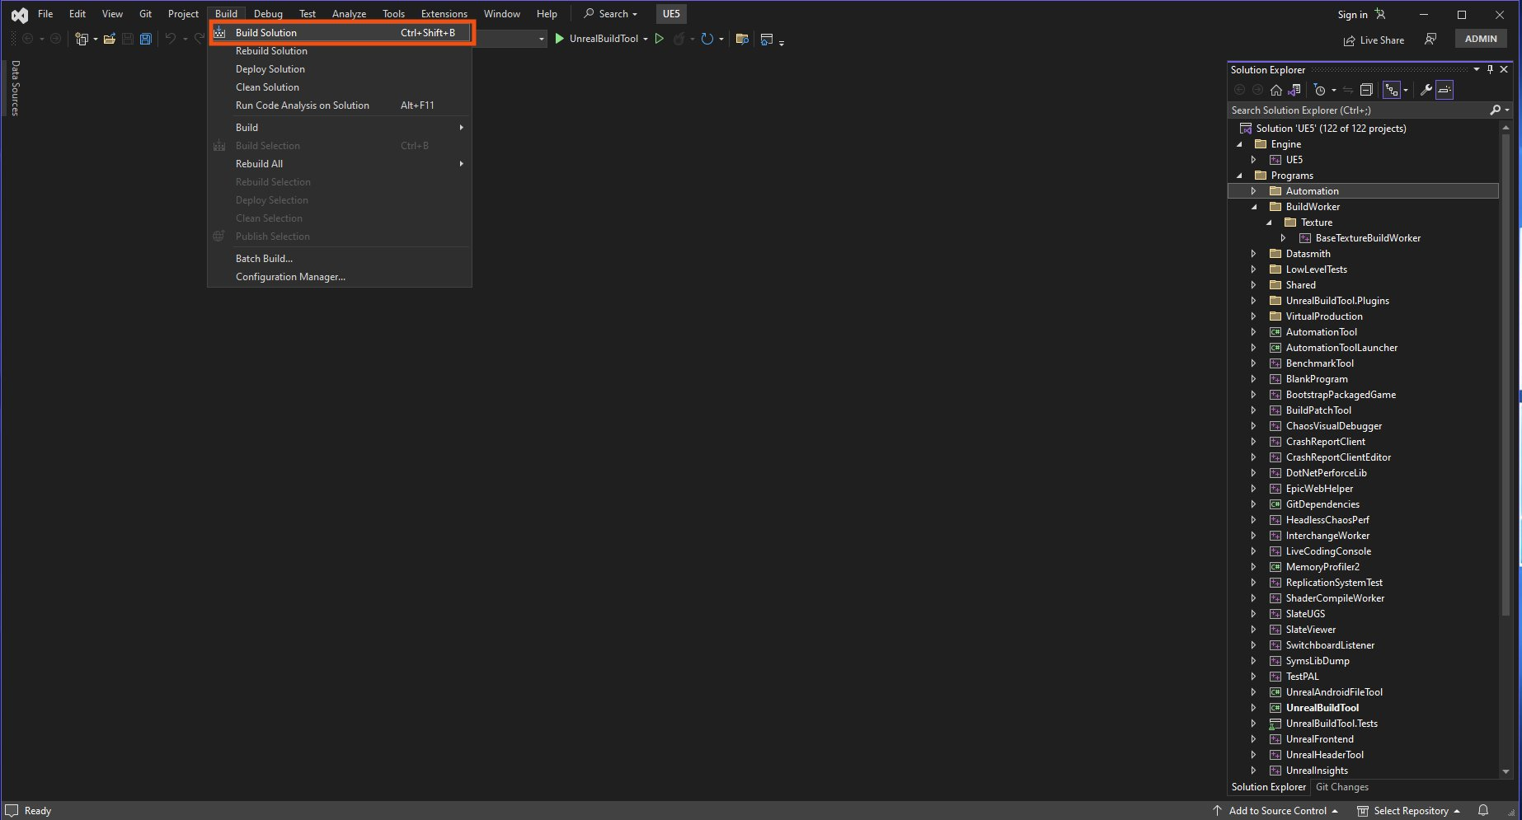Open Solution Explorer Properties wrench icon
1522x820 pixels.
pyautogui.click(x=1426, y=90)
